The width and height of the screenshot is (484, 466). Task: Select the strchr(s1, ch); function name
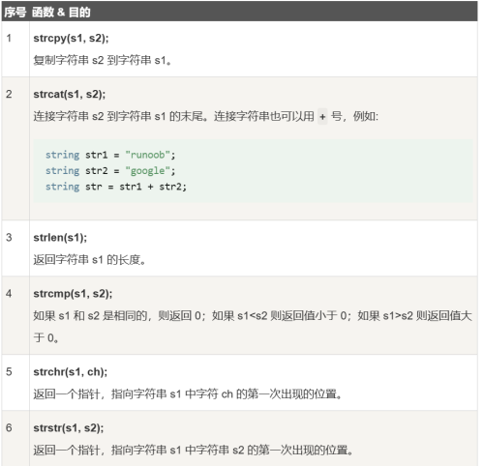71,372
